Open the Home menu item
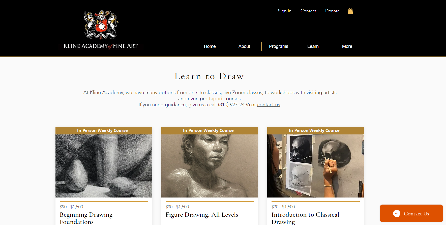 coord(210,46)
